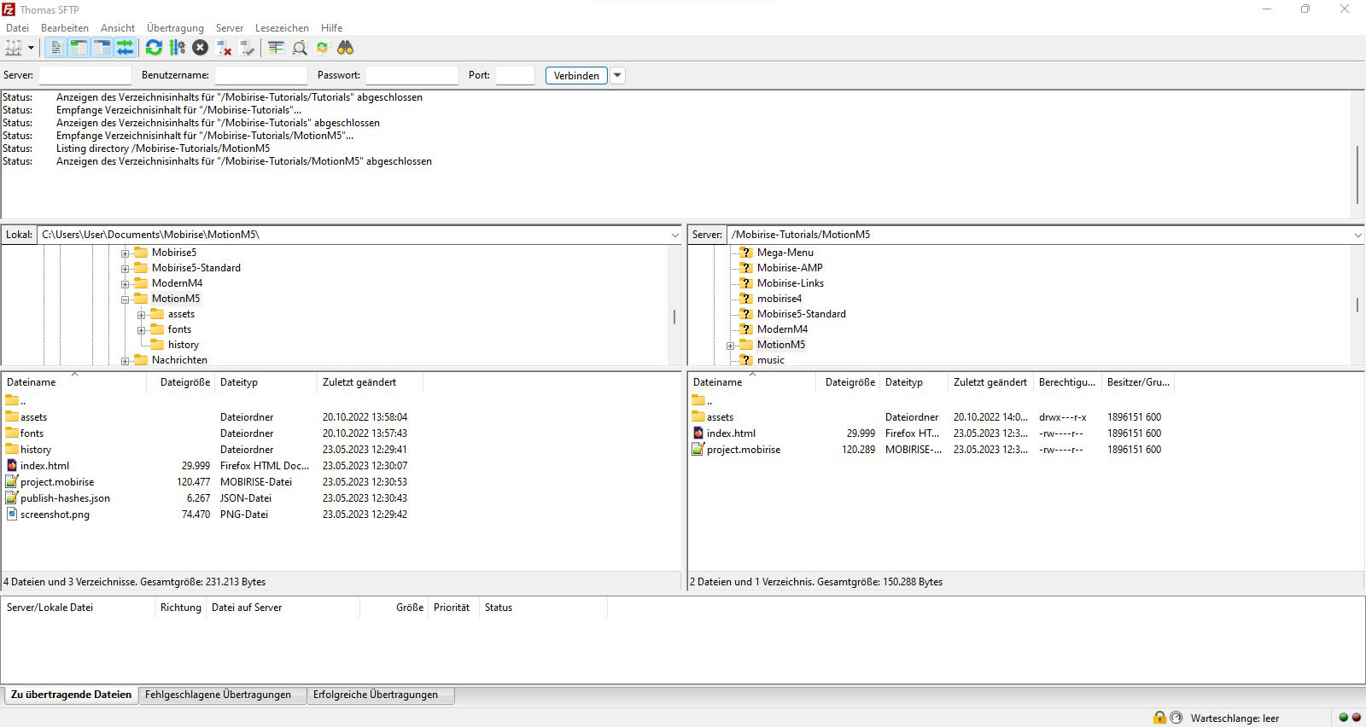Toggle the local directory tree view

pos(79,48)
